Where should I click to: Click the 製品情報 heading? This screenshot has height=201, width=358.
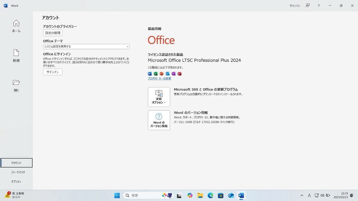pos(155,29)
